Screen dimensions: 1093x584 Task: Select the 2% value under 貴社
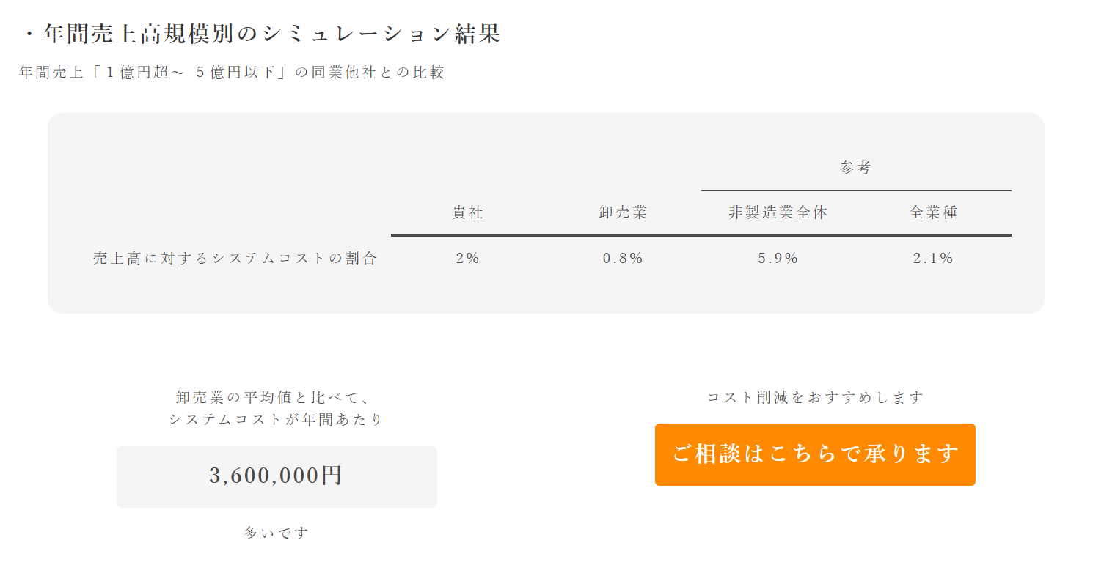468,258
